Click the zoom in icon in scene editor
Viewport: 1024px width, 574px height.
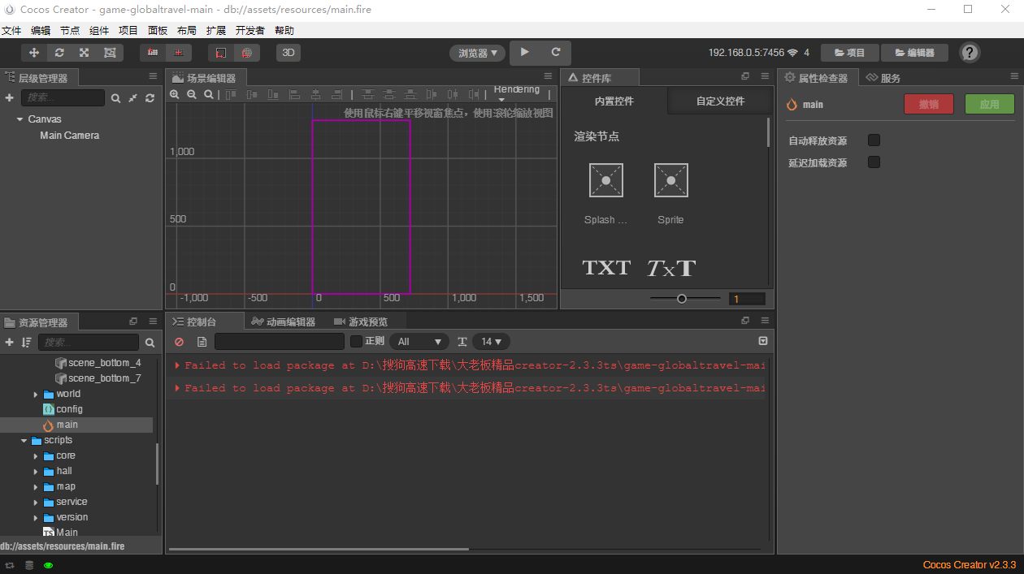[176, 94]
